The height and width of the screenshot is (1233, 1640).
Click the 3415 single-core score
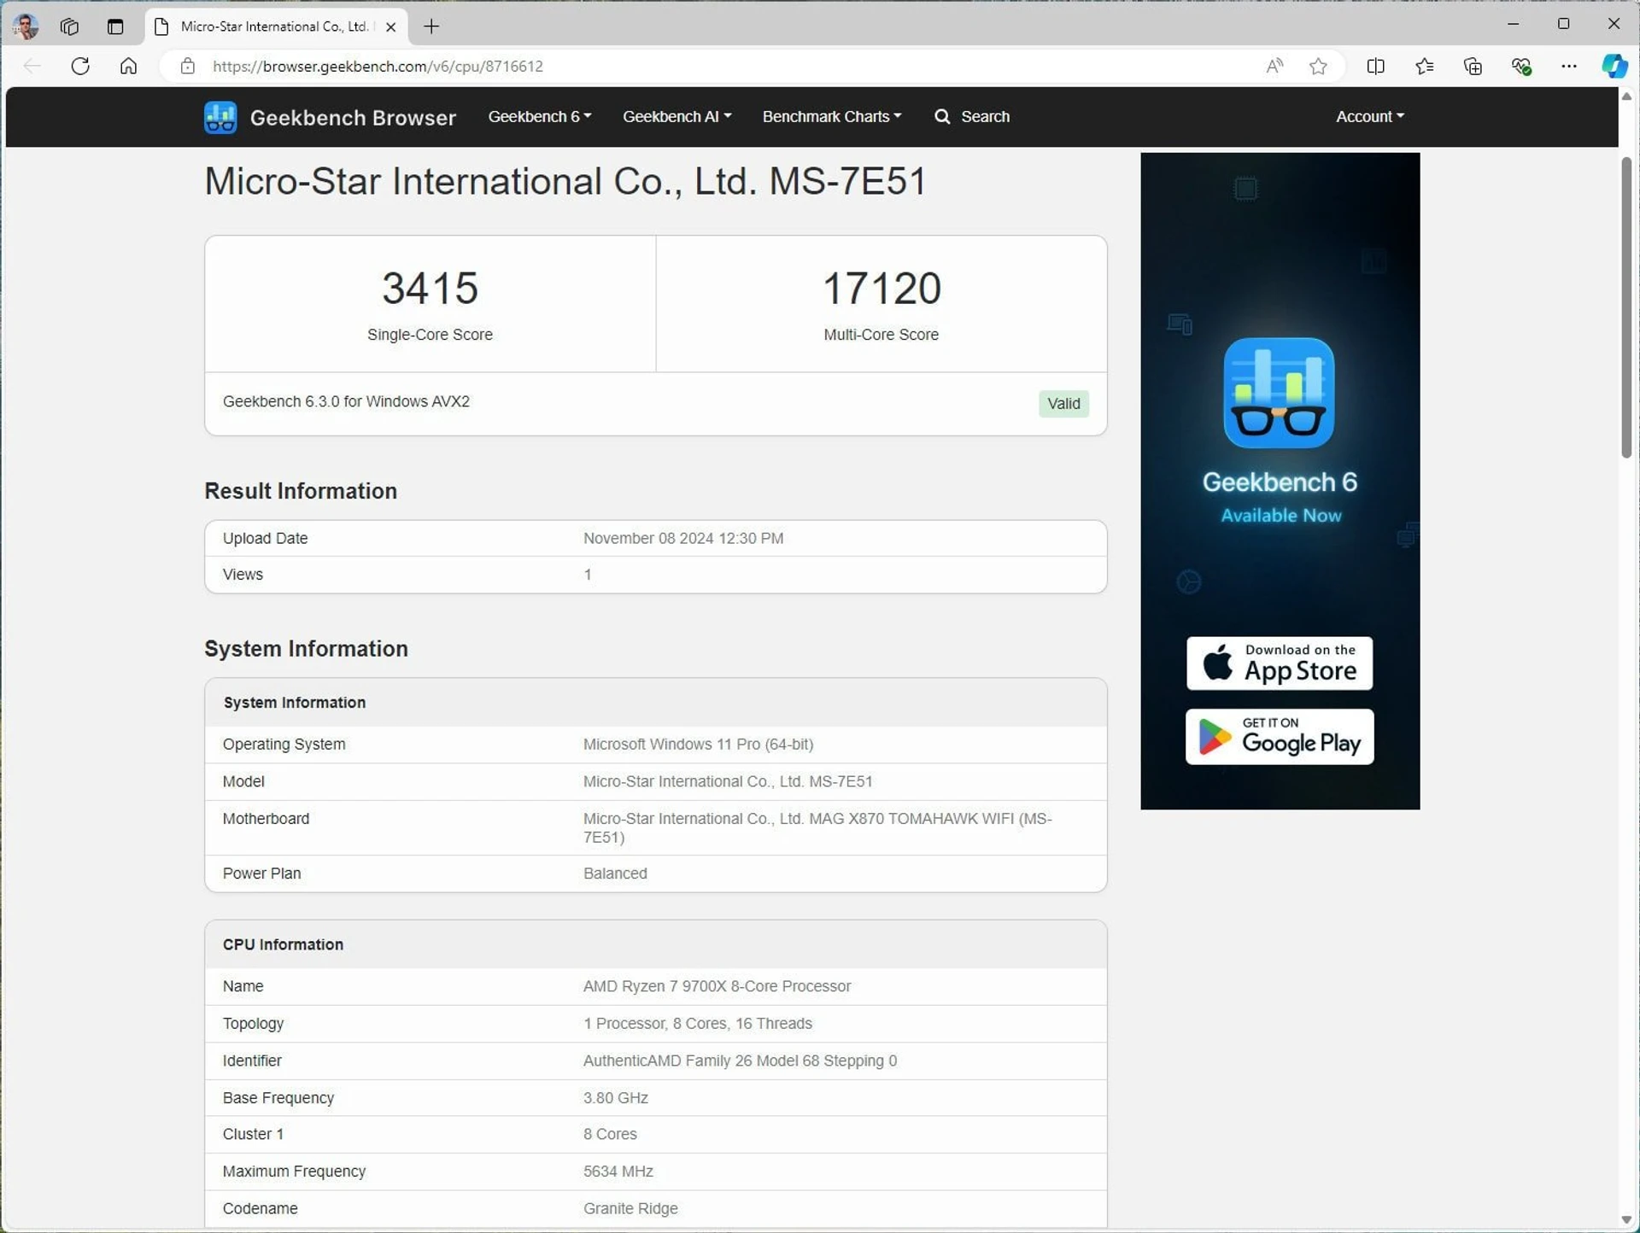click(x=430, y=288)
